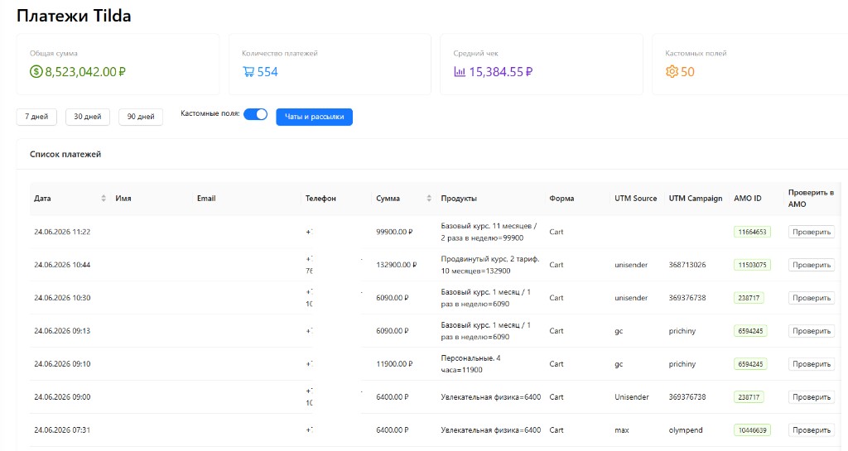Click the Email column header
Viewport: 848px width, 451px height.
click(x=206, y=199)
